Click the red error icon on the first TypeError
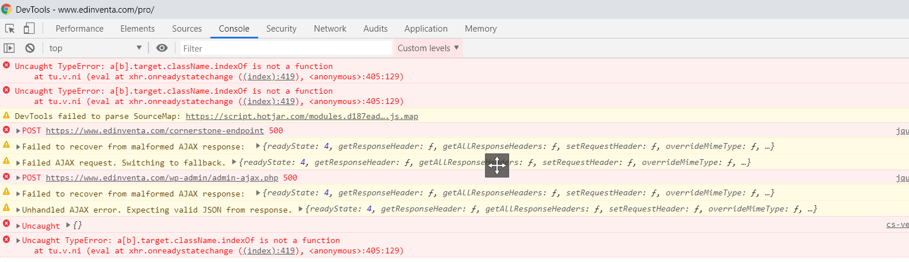Image resolution: width=909 pixels, height=262 pixels. 6,65
